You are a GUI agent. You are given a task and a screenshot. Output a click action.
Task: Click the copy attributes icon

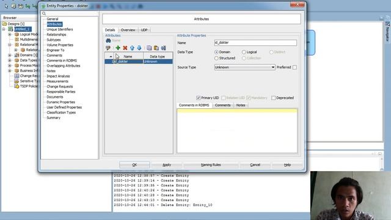[149, 48]
